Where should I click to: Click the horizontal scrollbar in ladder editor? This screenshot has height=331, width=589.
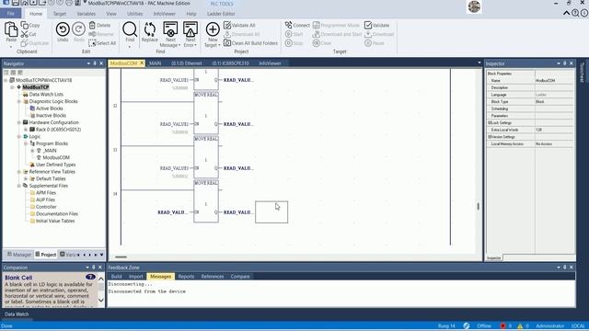click(121, 257)
